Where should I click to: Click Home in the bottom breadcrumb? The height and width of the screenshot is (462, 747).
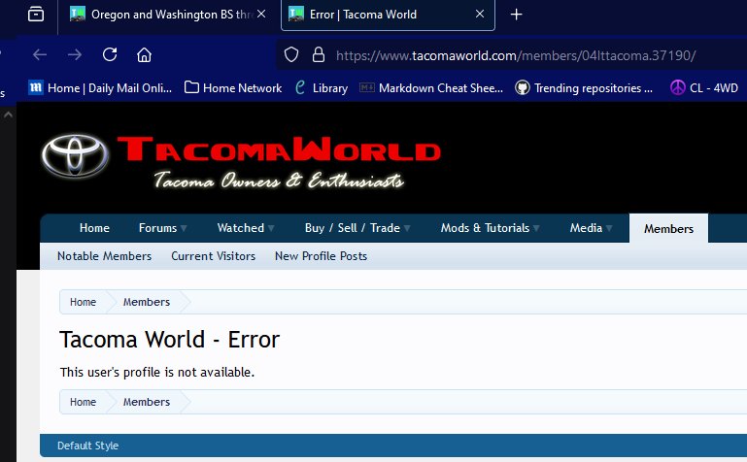(83, 402)
